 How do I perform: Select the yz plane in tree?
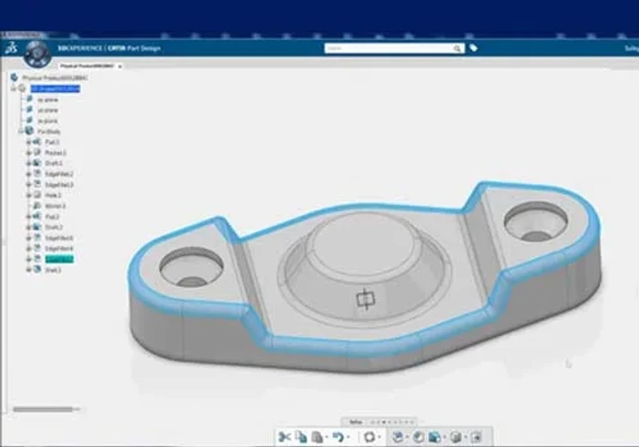[x=48, y=110]
